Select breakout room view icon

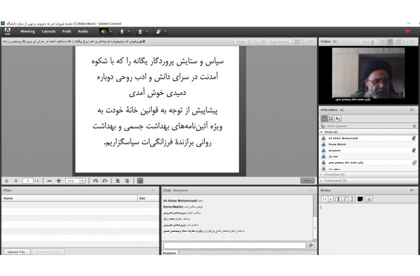tap(331, 118)
